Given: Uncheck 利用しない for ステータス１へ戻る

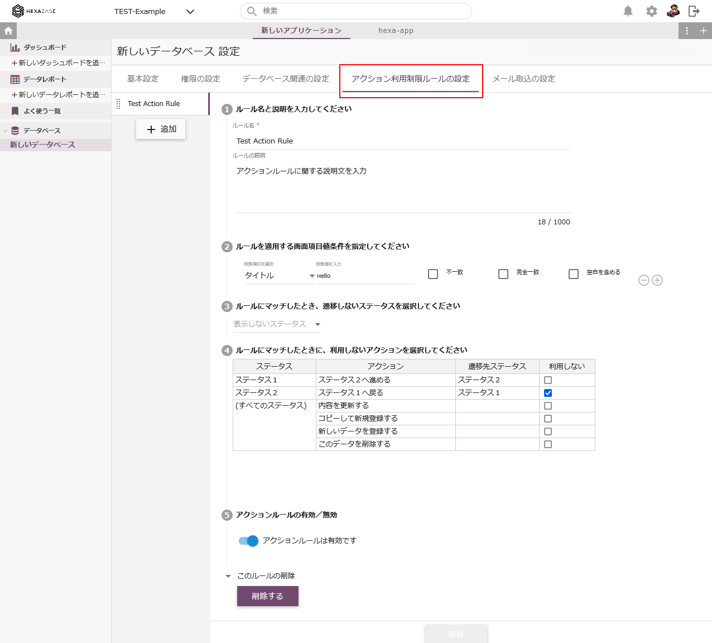Looking at the screenshot, I should coord(547,392).
